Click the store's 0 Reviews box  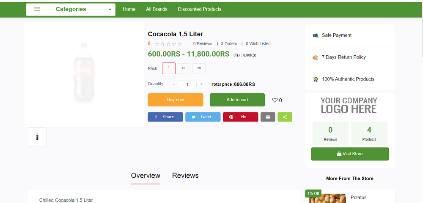pos(330,133)
